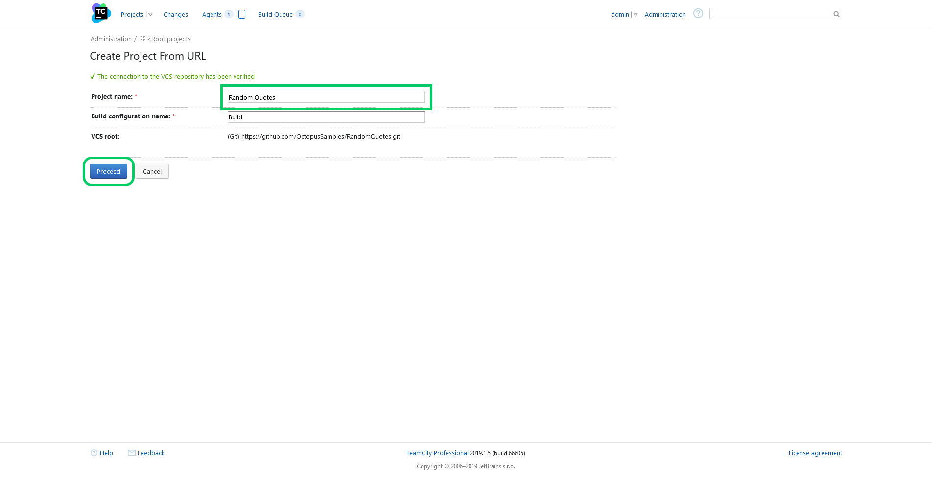Click the footer Help question icon
Image resolution: width=940 pixels, height=487 pixels.
pyautogui.click(x=94, y=453)
